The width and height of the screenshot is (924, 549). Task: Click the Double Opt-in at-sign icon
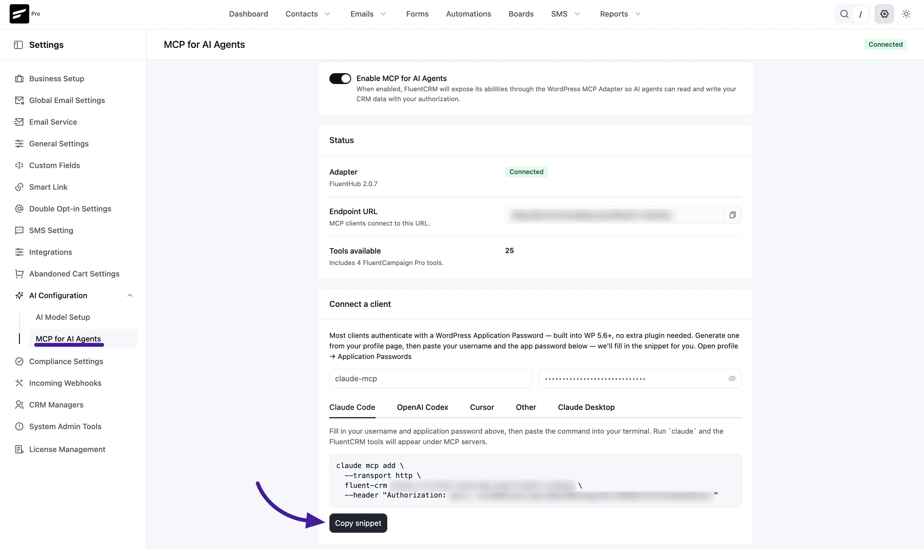pyautogui.click(x=19, y=209)
